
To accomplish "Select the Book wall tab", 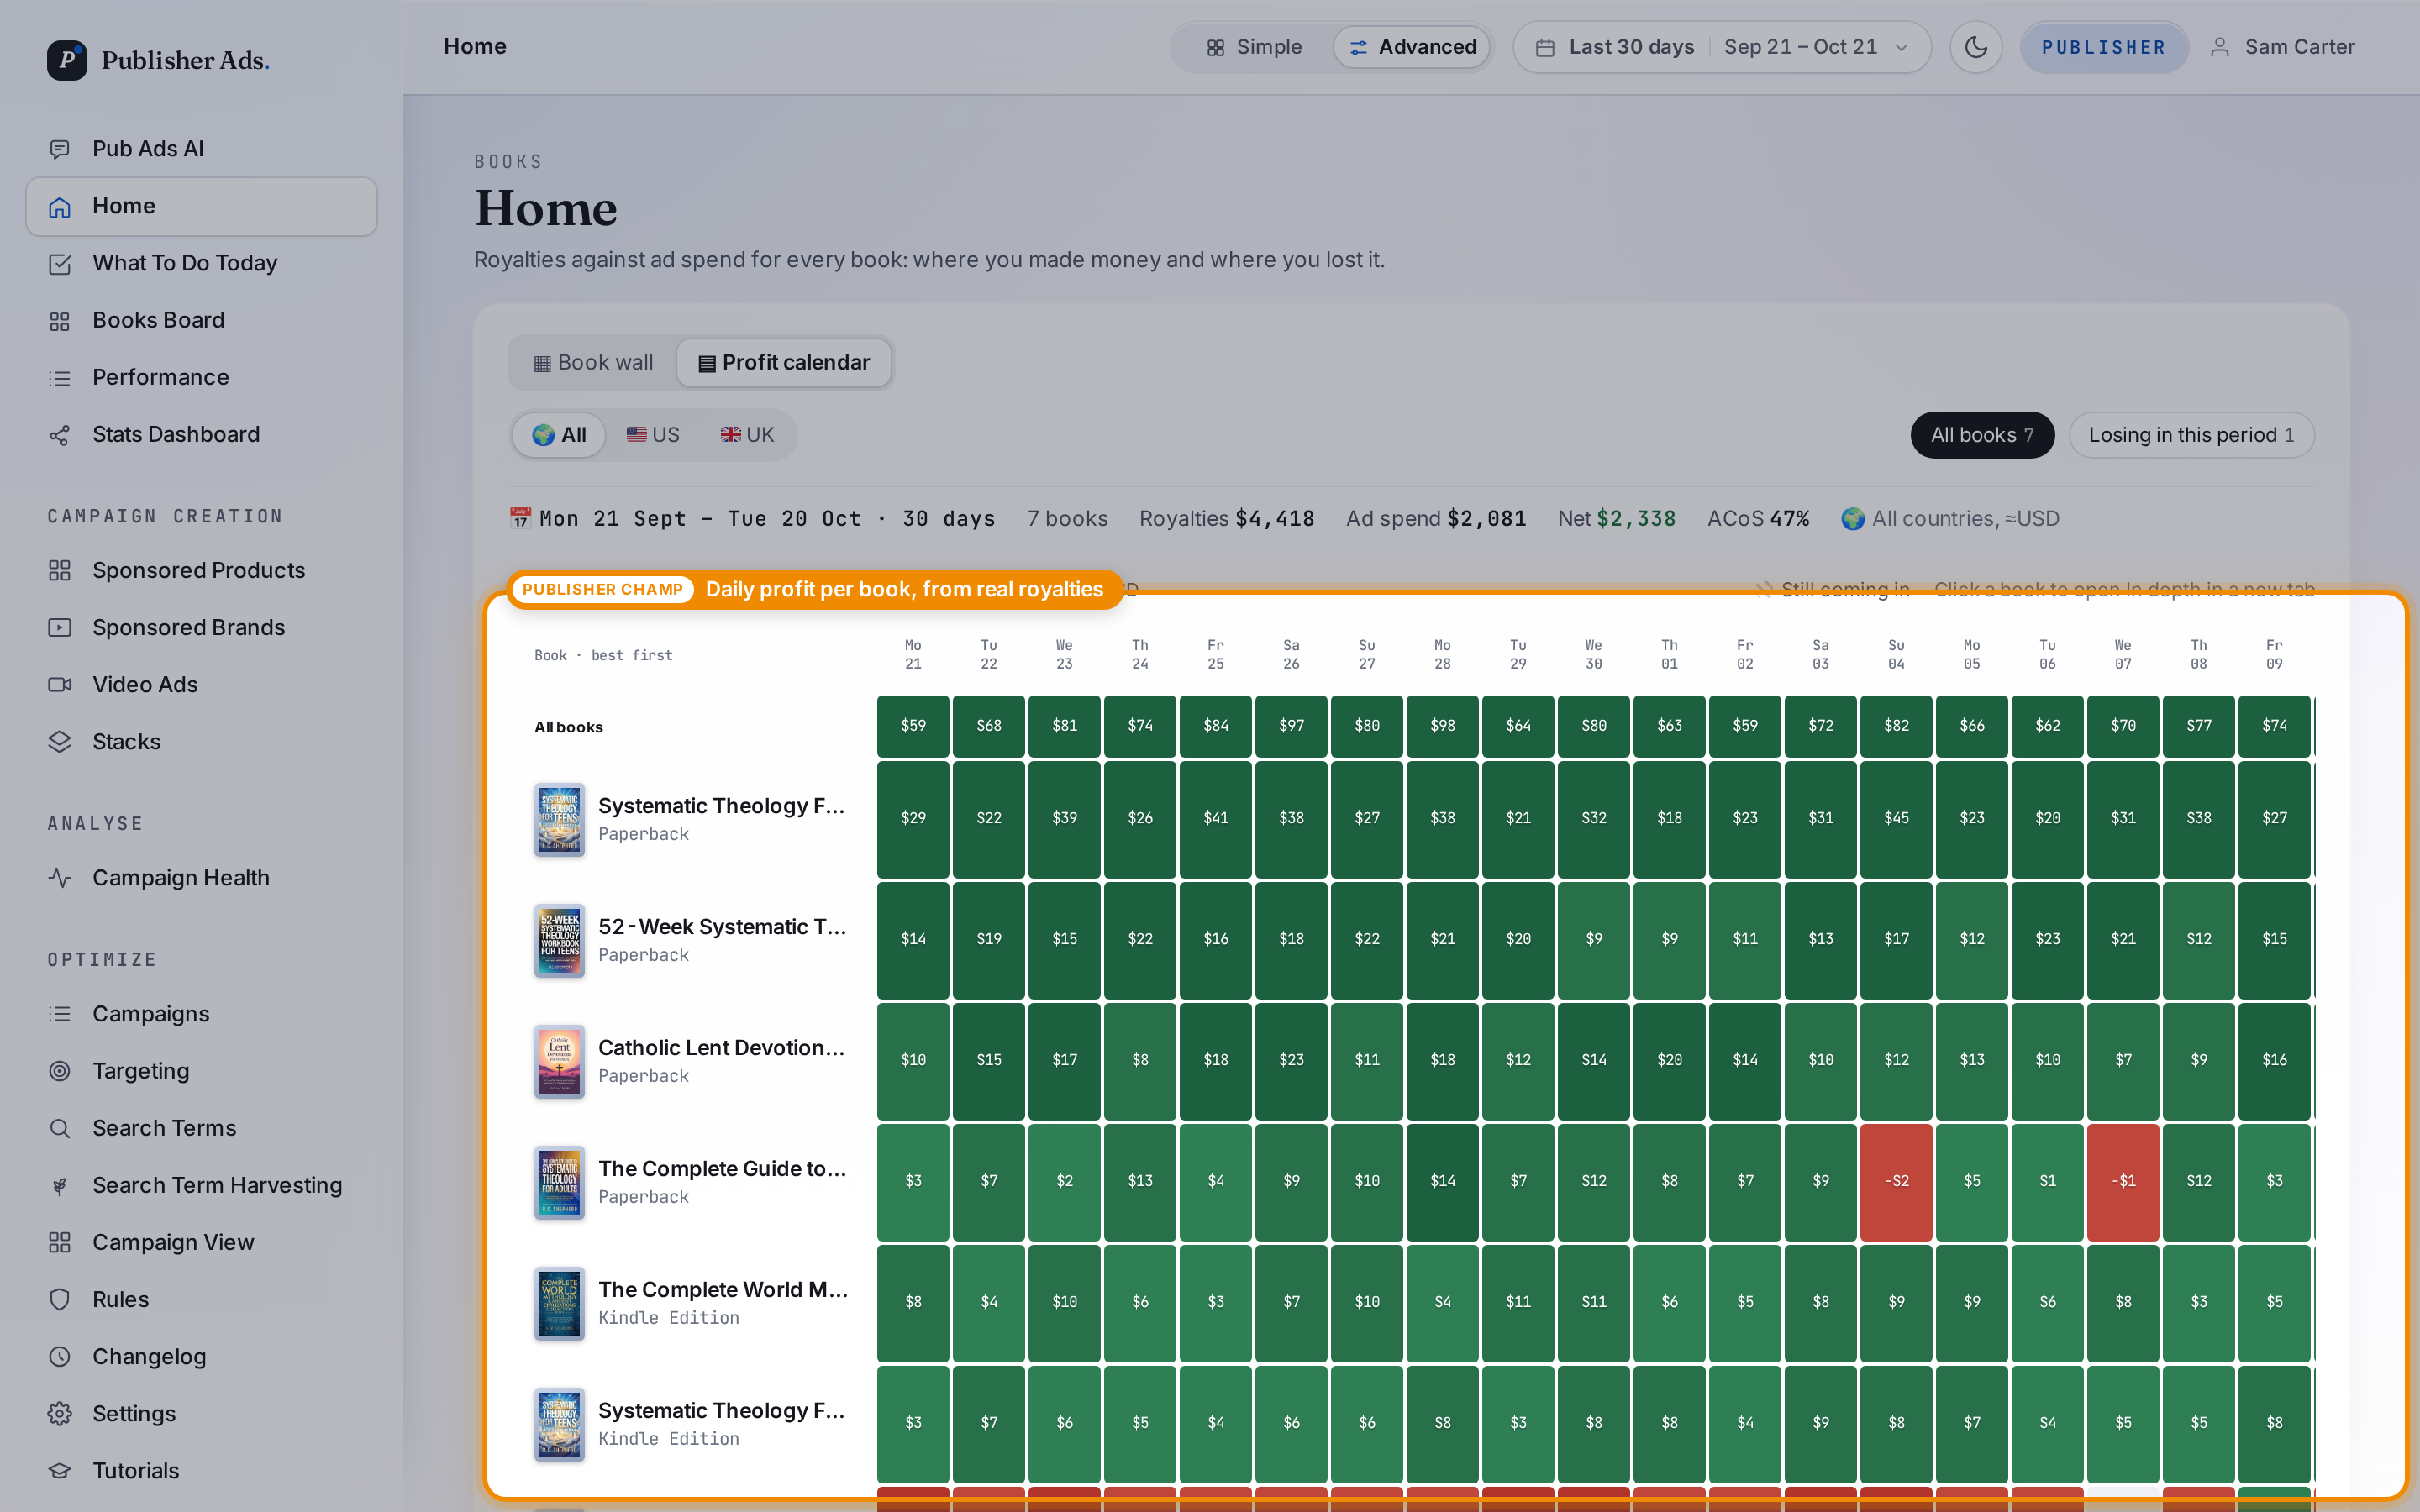I will [594, 362].
